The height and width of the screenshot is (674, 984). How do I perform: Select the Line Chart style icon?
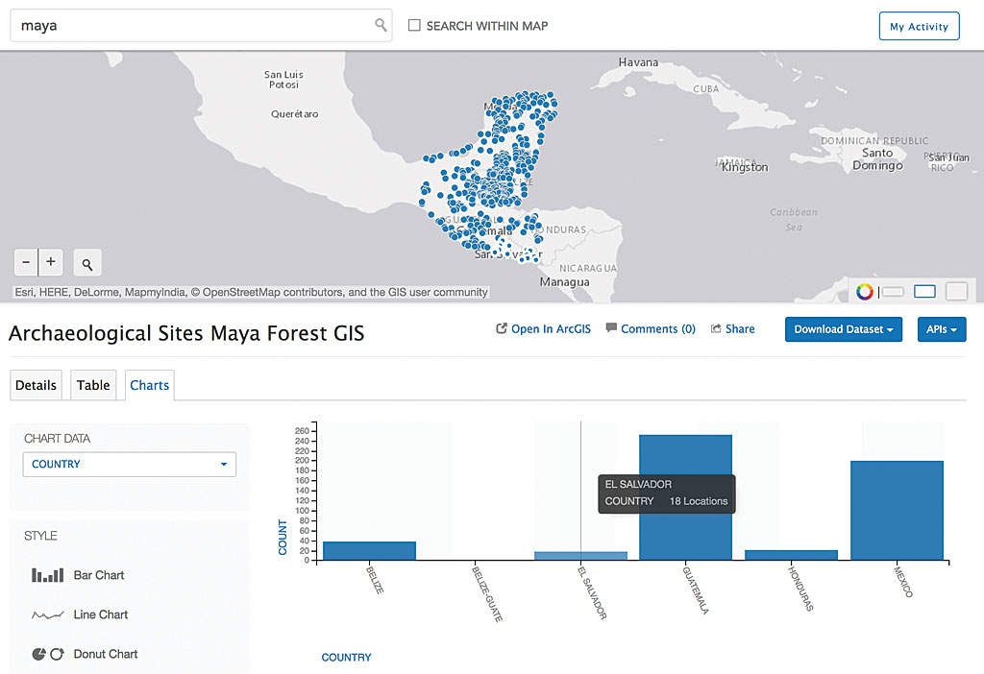[x=47, y=614]
